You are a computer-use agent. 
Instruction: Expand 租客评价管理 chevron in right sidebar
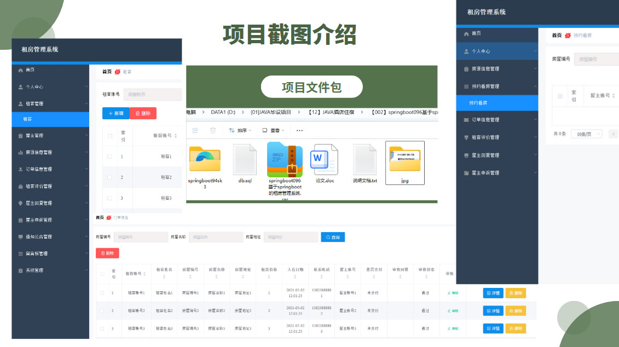pyautogui.click(x=535, y=137)
